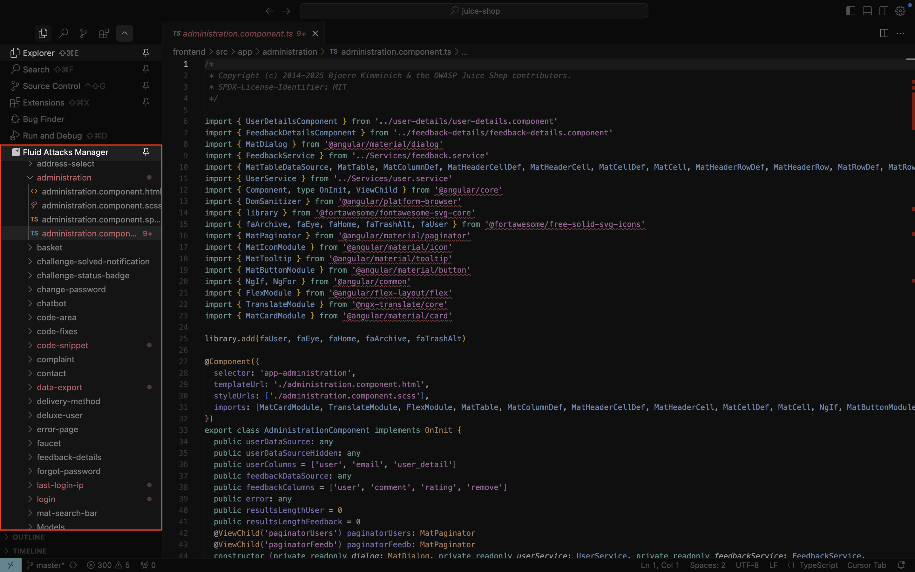The image size is (915, 572).
Task: Open the Explorer view icon in activity bar
Action: click(x=43, y=33)
